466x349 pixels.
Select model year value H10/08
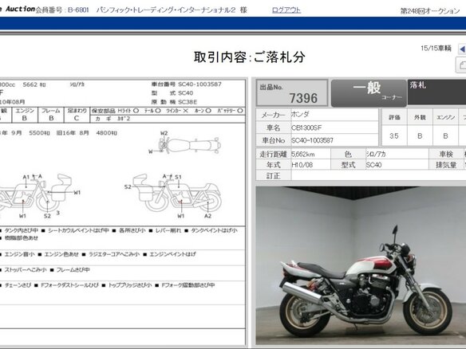click(x=302, y=165)
